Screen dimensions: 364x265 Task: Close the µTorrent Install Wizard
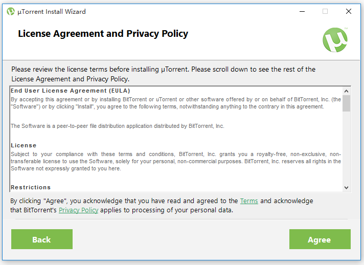click(x=349, y=11)
